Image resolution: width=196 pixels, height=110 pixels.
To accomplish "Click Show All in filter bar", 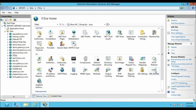I will [72, 24].
